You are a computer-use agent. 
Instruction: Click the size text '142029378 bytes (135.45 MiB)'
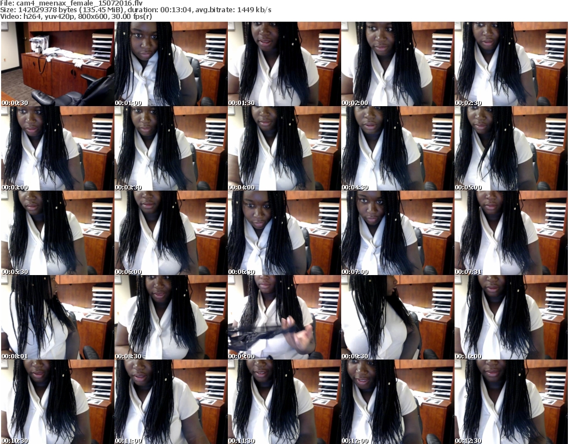tap(69, 10)
